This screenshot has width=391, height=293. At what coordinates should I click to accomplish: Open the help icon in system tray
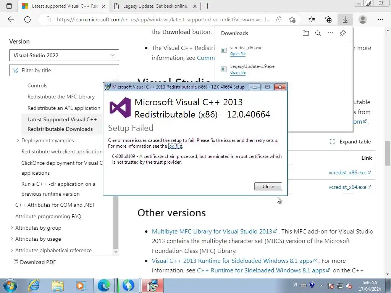click(x=312, y=285)
